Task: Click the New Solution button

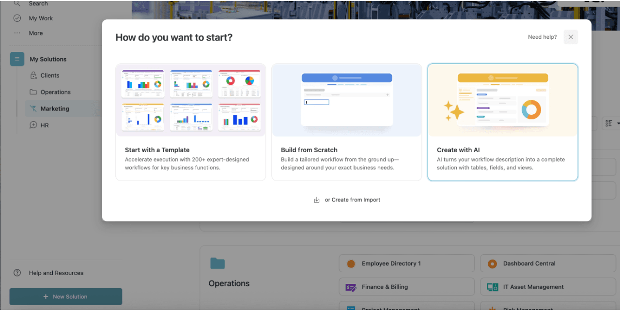Action: coord(66,296)
